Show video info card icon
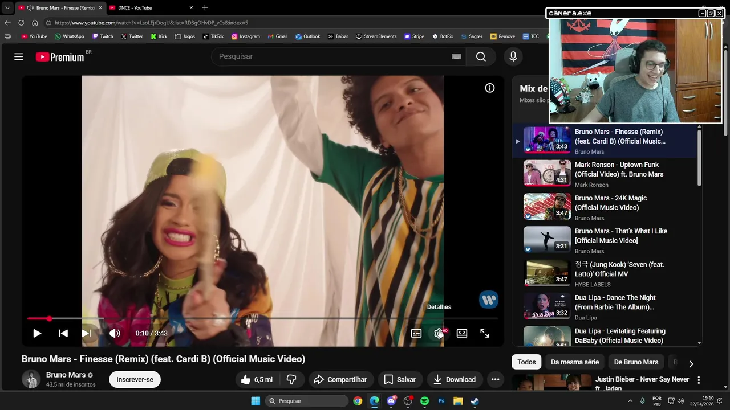730x410 pixels. pos(490,88)
